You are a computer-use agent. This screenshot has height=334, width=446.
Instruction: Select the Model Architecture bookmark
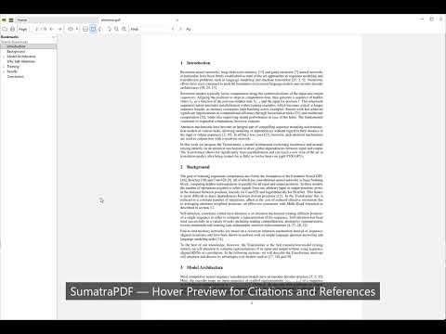[21, 57]
